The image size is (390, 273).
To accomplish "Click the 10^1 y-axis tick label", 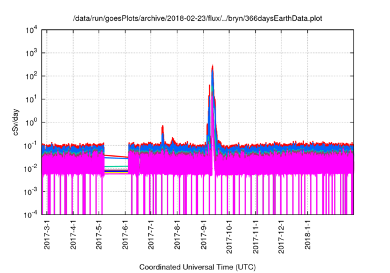I will (x=32, y=99).
